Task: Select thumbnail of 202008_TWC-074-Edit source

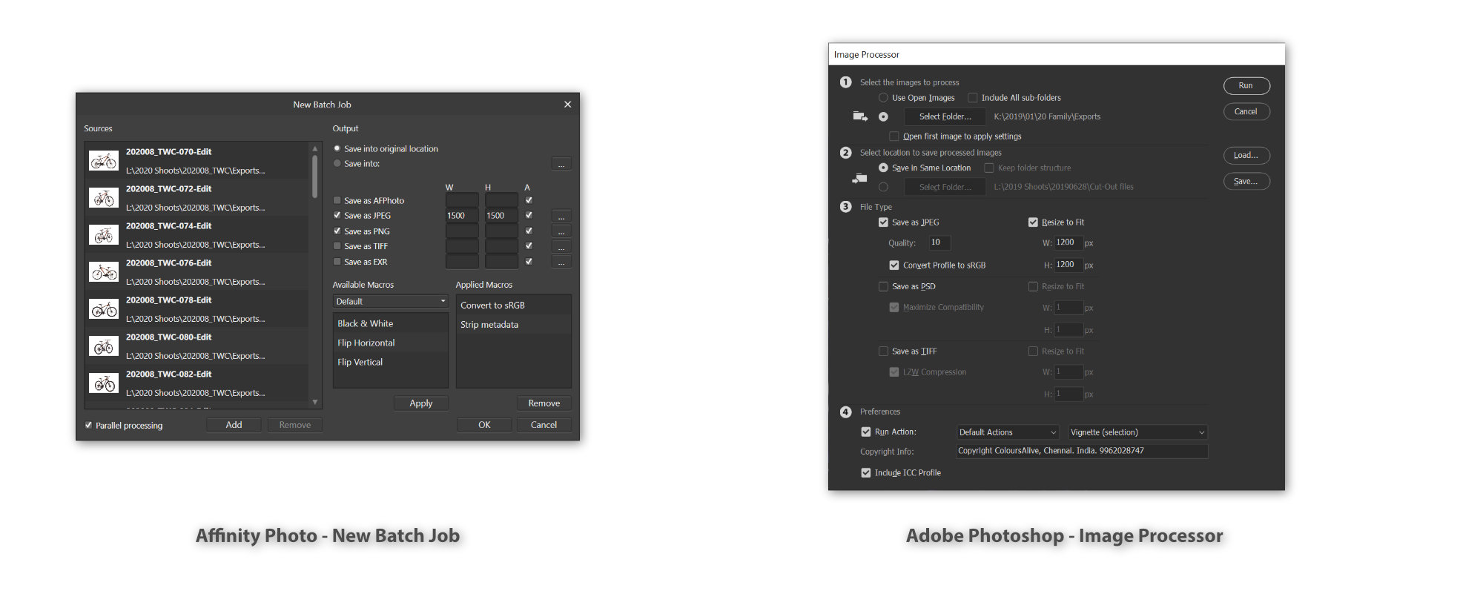Action: click(x=104, y=235)
